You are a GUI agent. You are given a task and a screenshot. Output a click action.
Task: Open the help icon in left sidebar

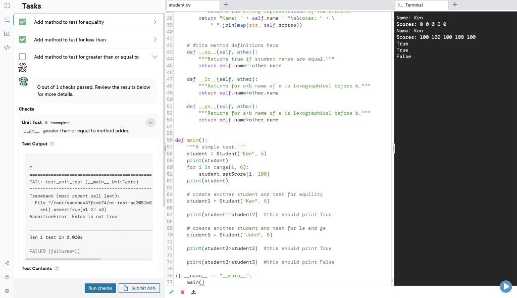click(x=7, y=277)
